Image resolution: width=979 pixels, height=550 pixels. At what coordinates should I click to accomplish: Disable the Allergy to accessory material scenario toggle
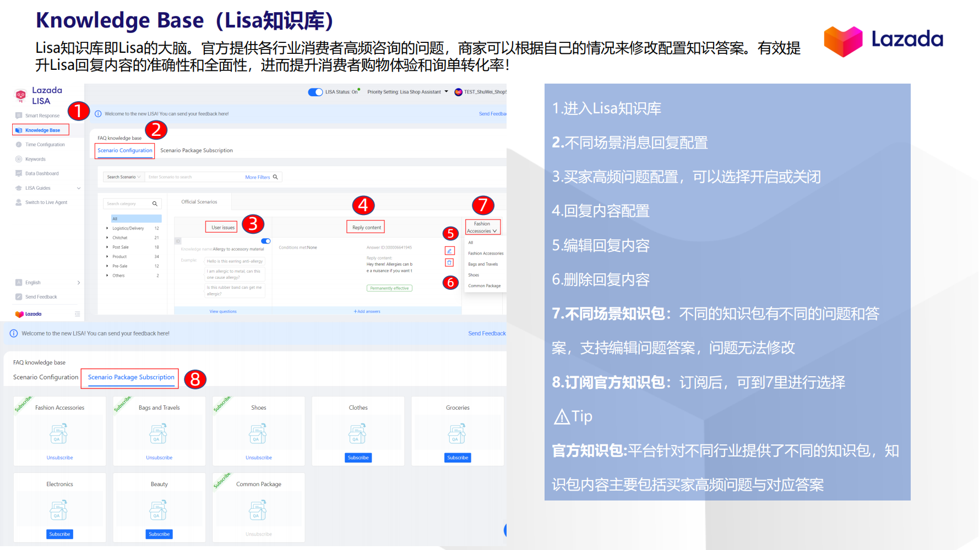coord(265,241)
